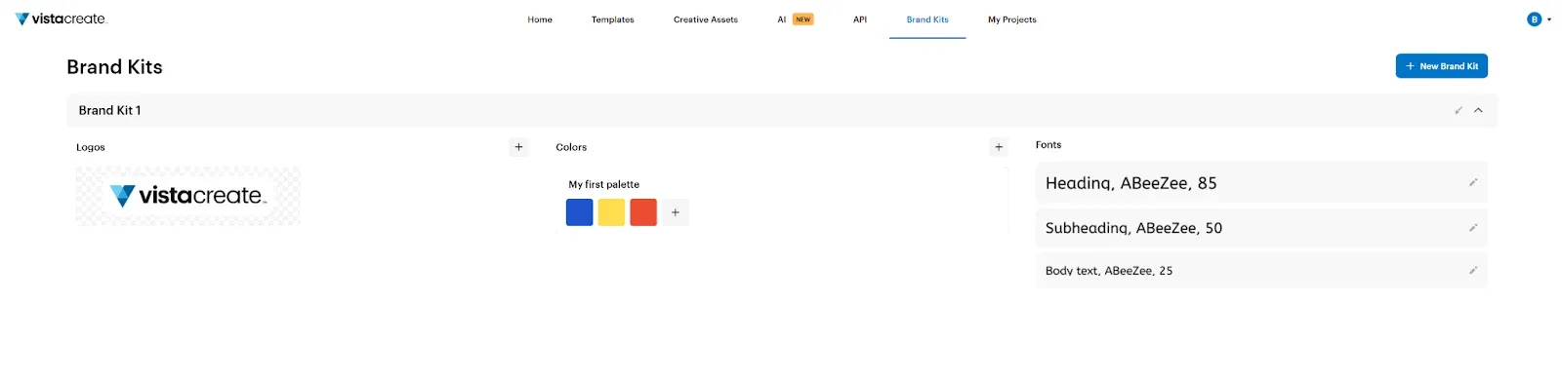Add a color to My first palette
Screen dimensions: 1562x380
675,212
